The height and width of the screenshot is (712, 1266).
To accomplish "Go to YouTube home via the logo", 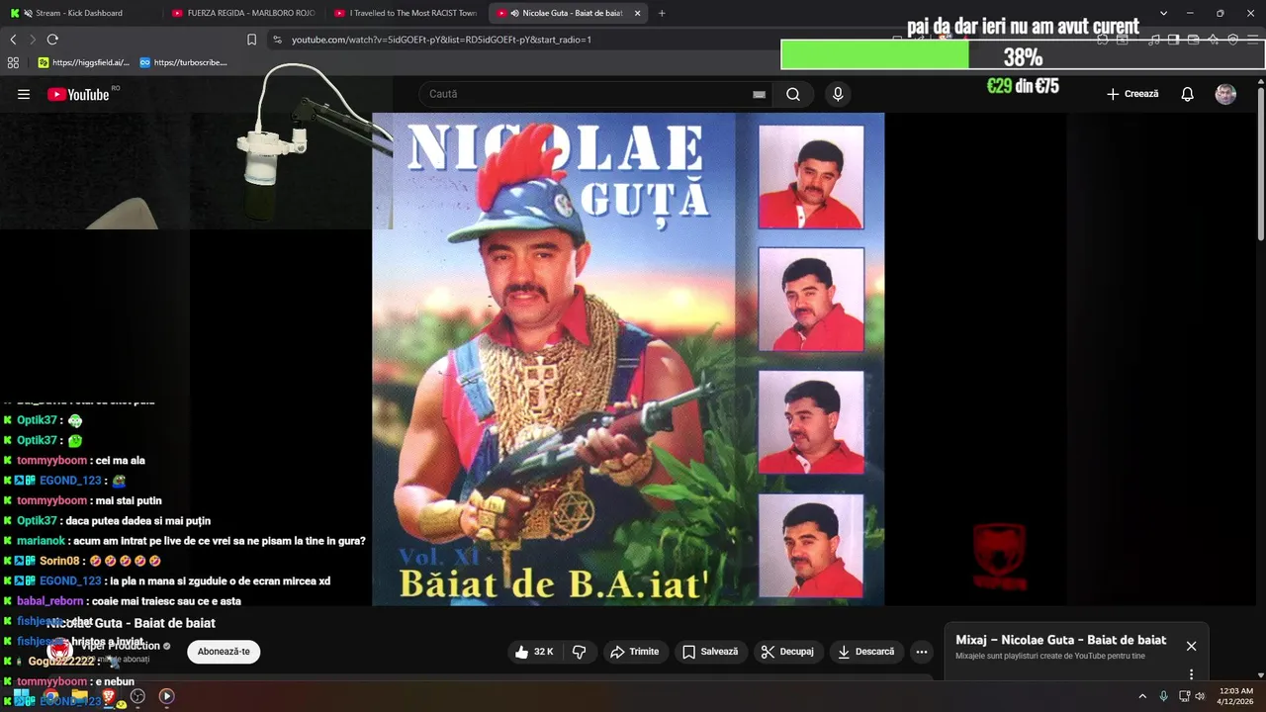I will pyautogui.click(x=78, y=94).
